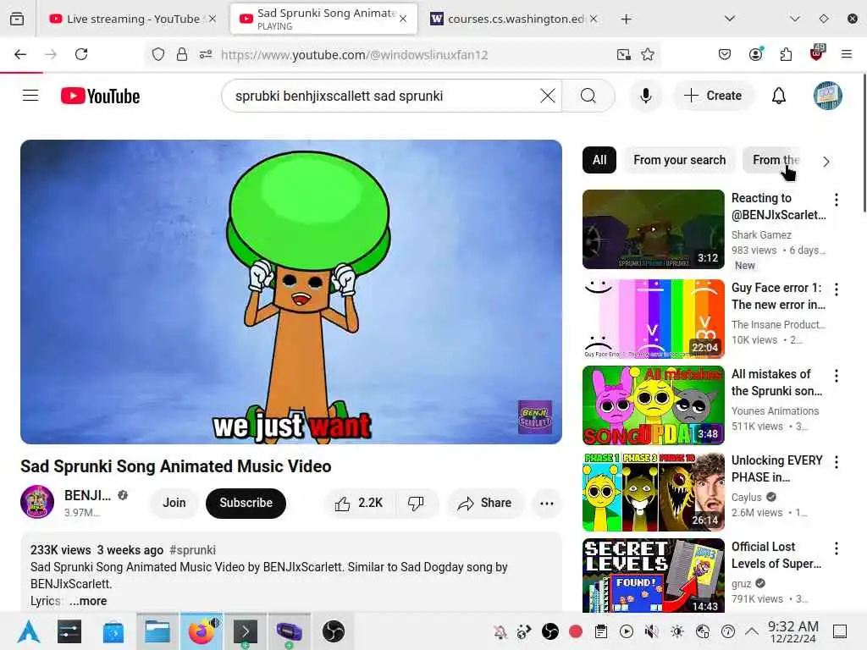Viewport: 867px width, 650px height.
Task: Open All mistakes of Sprunki thumbnail
Action: pyautogui.click(x=653, y=405)
